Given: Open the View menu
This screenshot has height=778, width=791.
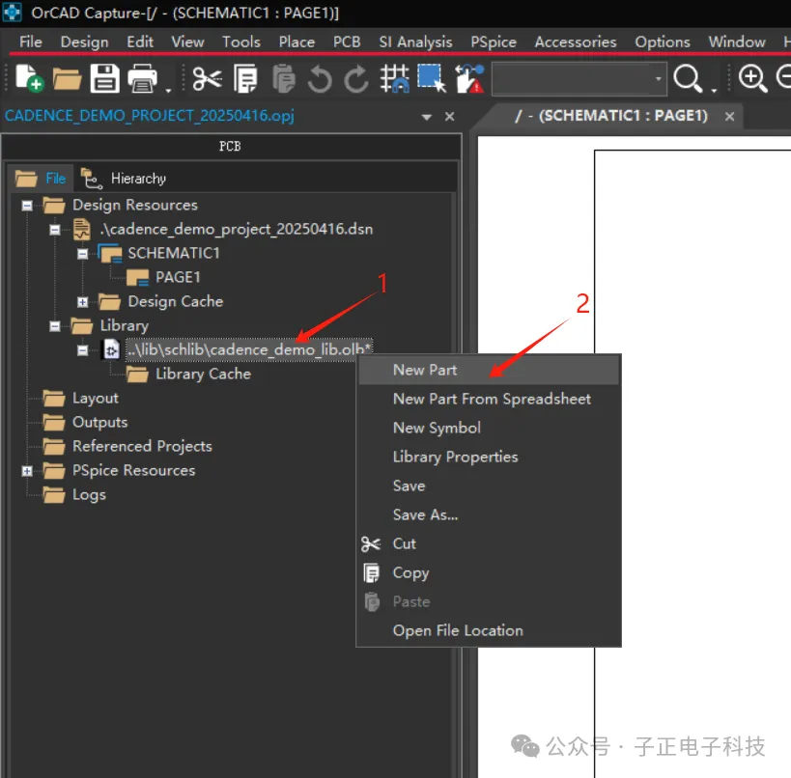Looking at the screenshot, I should tap(187, 42).
